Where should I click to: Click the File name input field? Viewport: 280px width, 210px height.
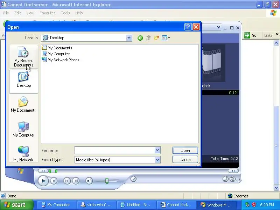[115, 150]
